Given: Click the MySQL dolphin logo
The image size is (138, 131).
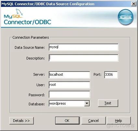Looking at the screenshot, I should pyautogui.click(x=13, y=14).
